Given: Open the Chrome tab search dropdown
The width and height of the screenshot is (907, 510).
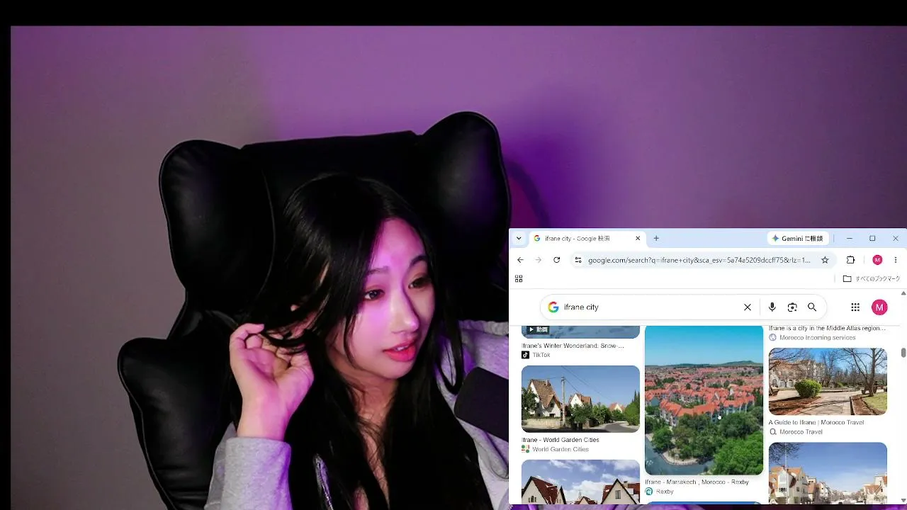Looking at the screenshot, I should 519,239.
